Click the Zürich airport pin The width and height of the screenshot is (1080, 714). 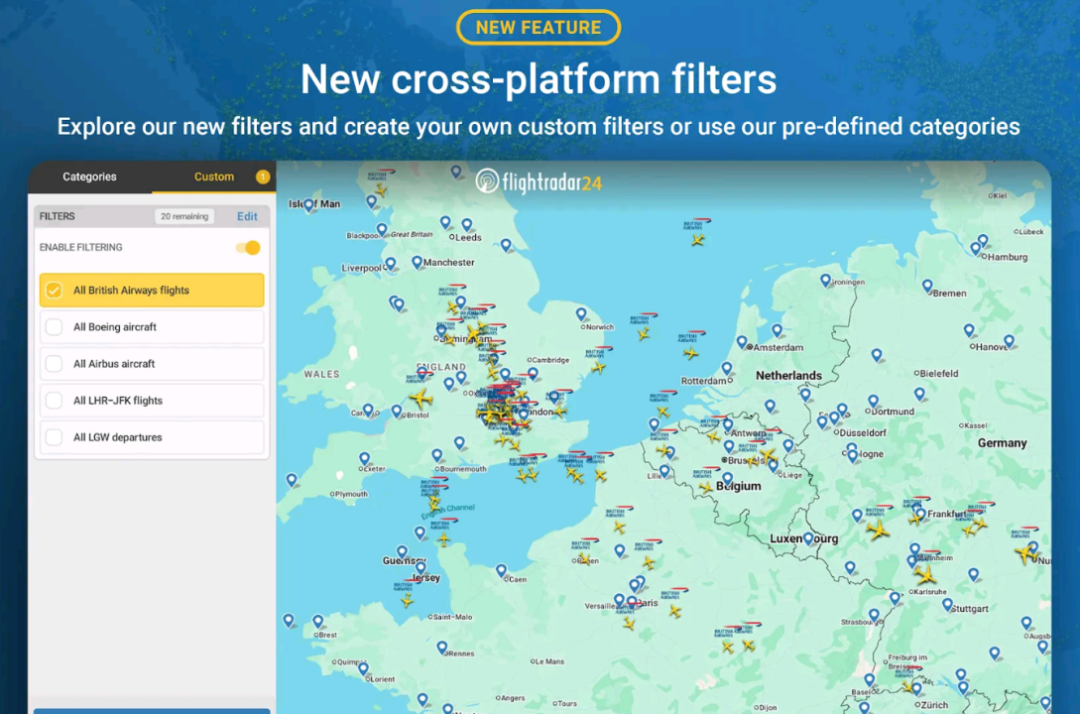916,689
